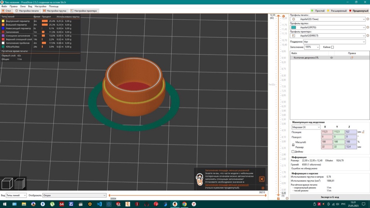
Task: Open the Вид Типы линий dropdown
Action: [x=16, y=195]
